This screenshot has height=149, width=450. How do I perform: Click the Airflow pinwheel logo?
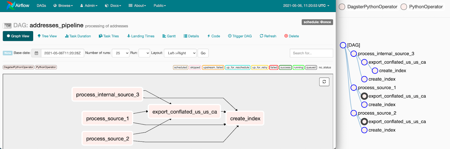coord(11,5)
